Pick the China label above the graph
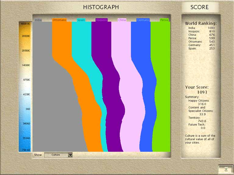The height and width of the screenshot is (175, 234). 122,20
